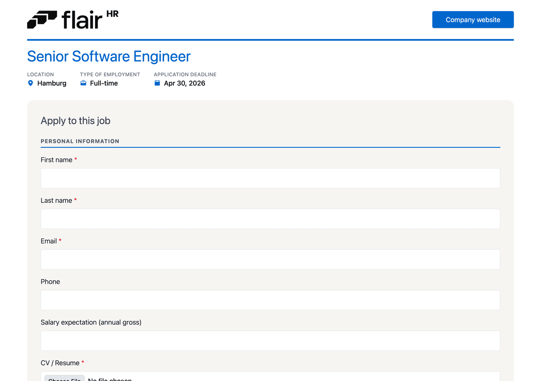Focus the Last name input field
The height and width of the screenshot is (381, 541).
tap(270, 219)
